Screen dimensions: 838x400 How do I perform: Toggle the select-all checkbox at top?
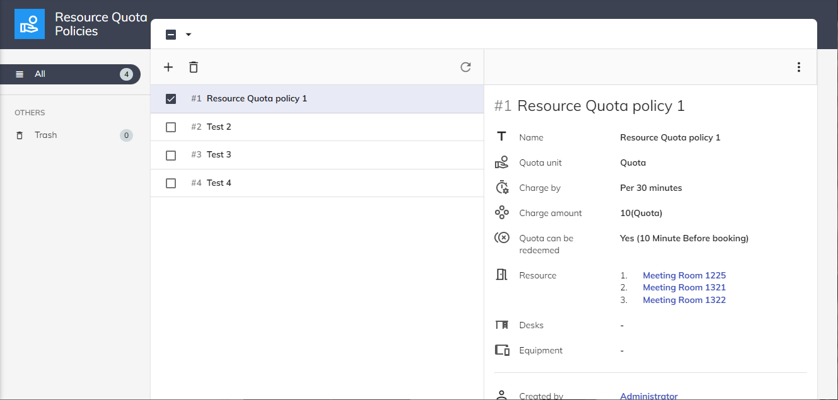coord(171,35)
